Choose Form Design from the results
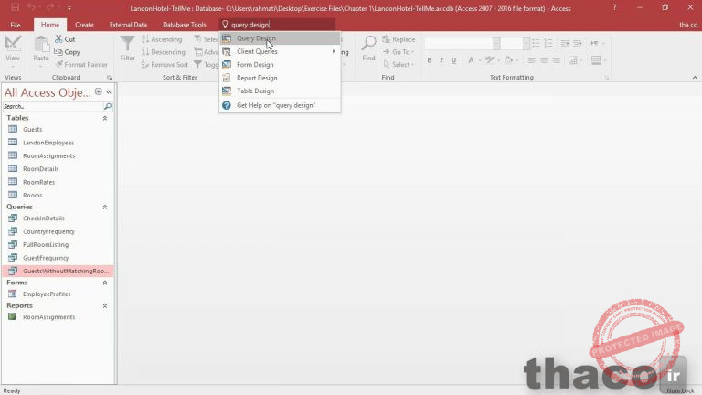 click(280, 65)
